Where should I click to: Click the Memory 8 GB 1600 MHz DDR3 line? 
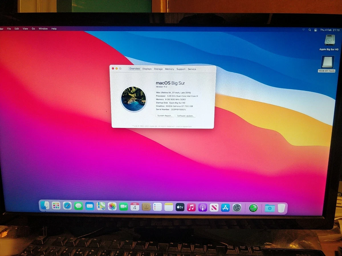[x=171, y=99]
